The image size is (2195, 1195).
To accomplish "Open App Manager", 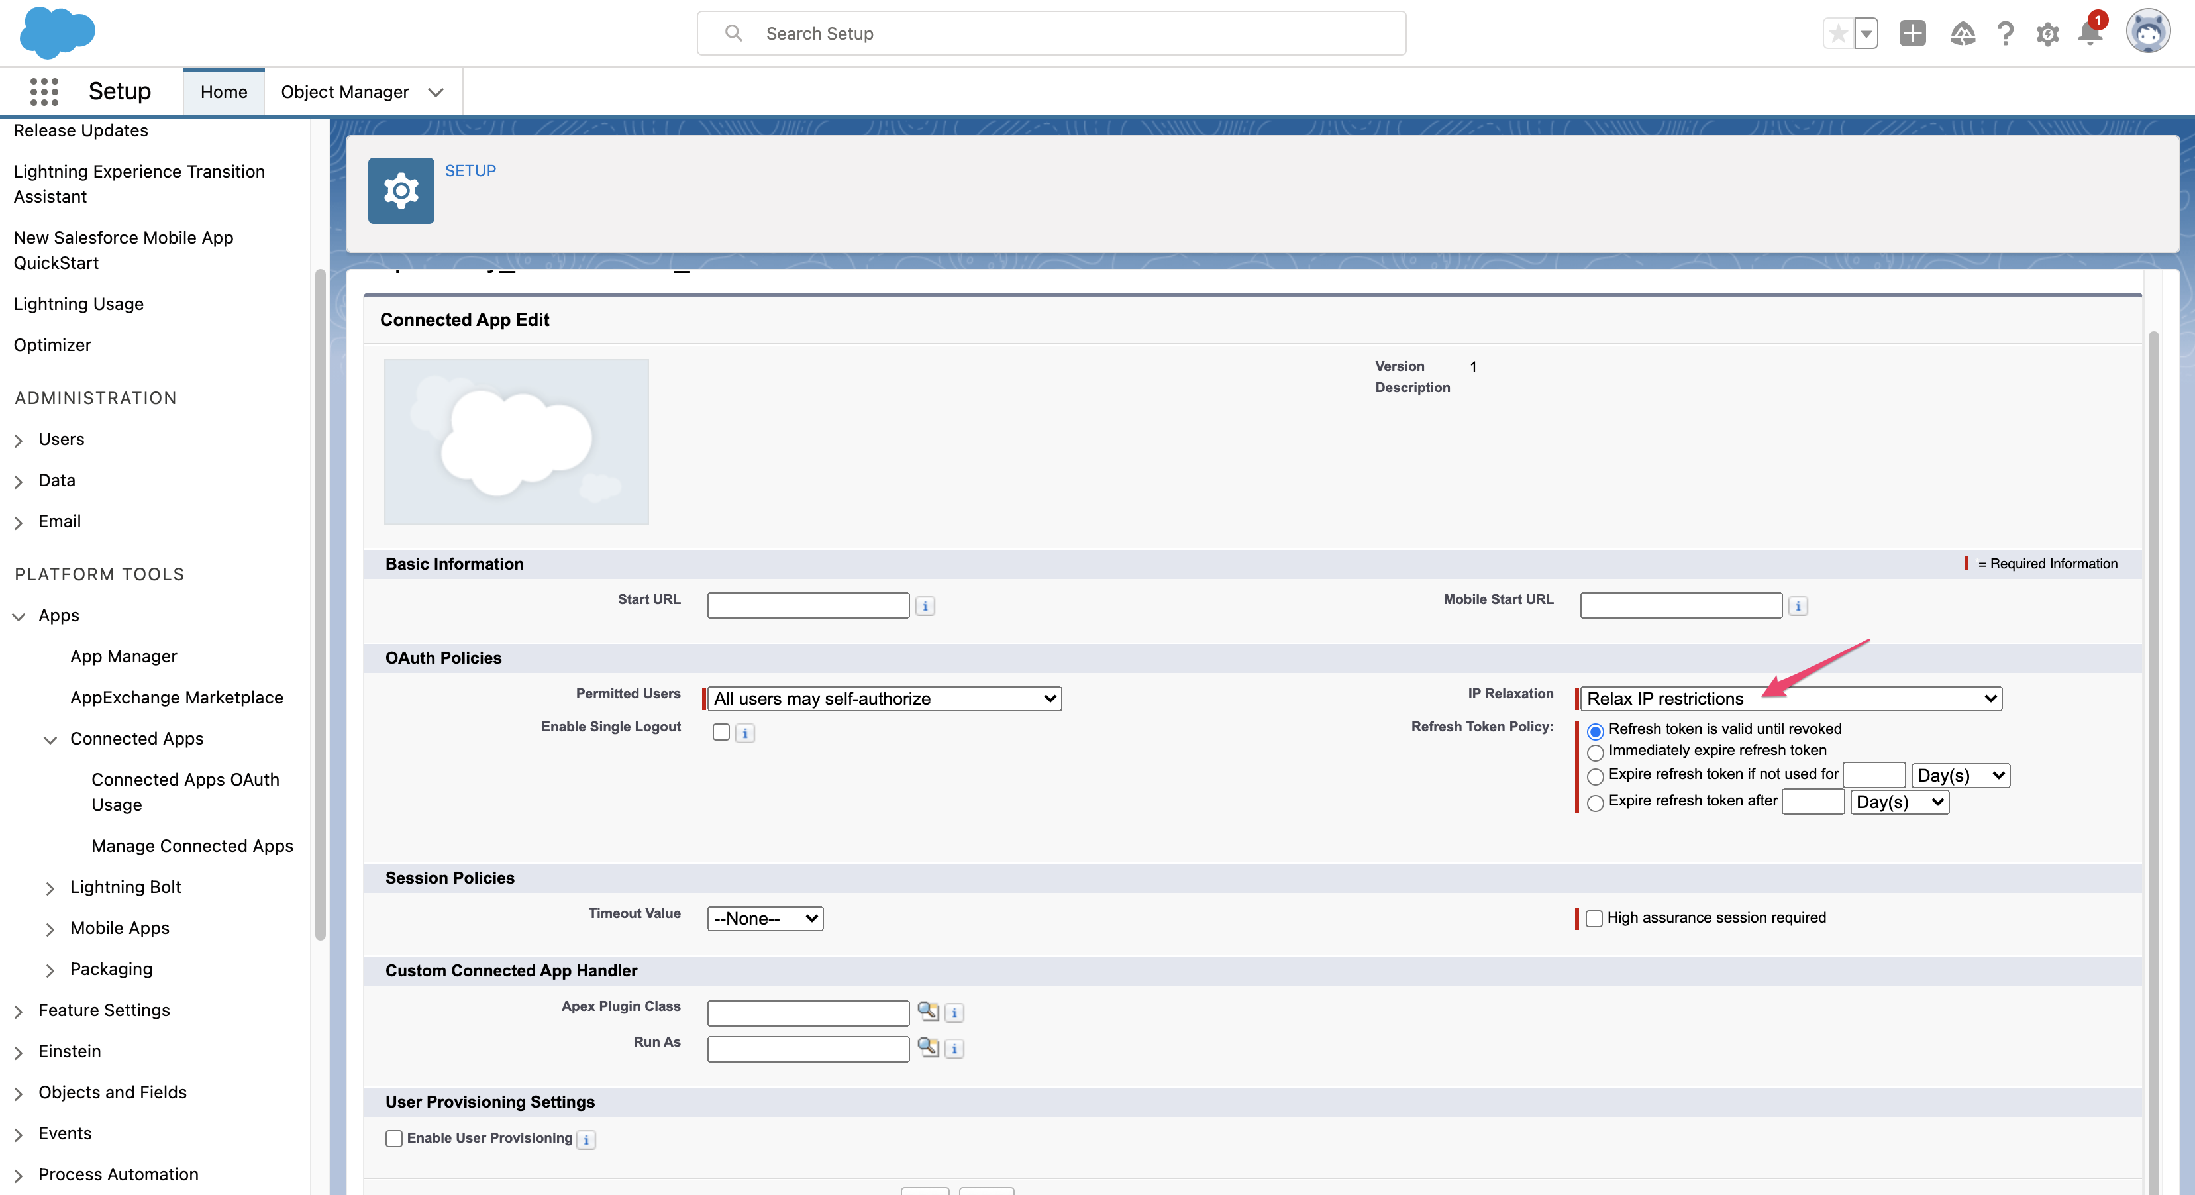I will coord(124,656).
